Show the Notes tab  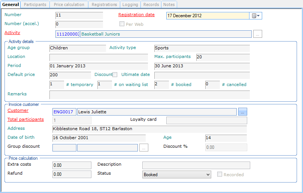pos(169,4)
